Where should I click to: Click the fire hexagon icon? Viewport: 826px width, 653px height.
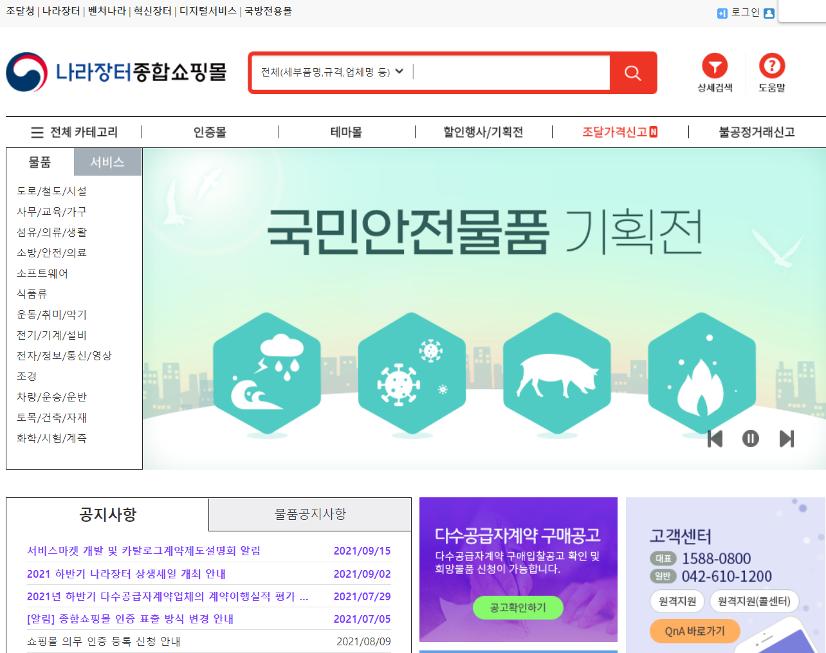702,372
